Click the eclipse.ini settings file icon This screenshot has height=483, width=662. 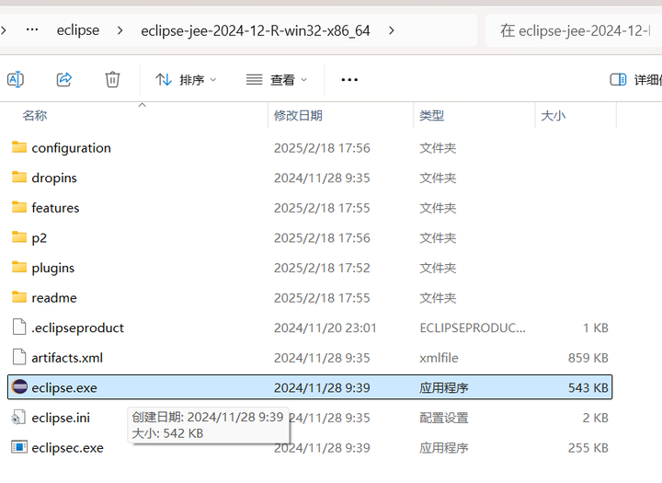[19, 417]
